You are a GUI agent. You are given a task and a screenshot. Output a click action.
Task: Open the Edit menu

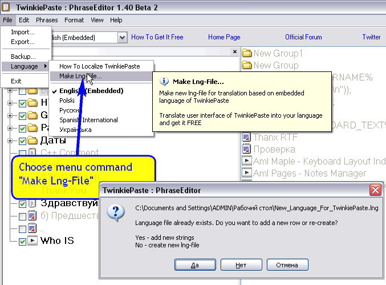[x=24, y=20]
